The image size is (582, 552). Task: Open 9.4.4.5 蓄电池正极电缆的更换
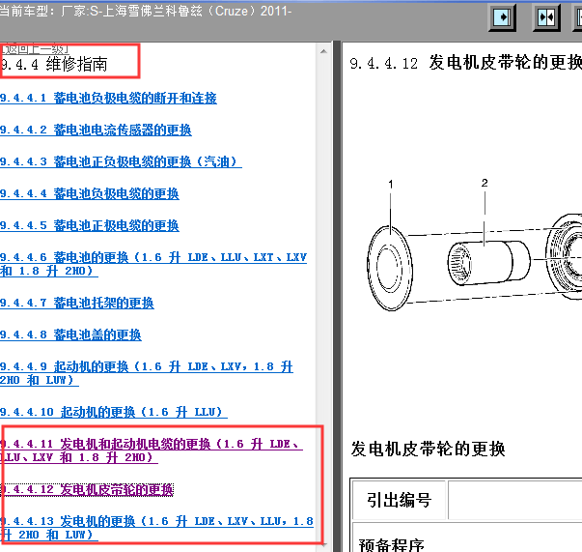[x=90, y=225]
